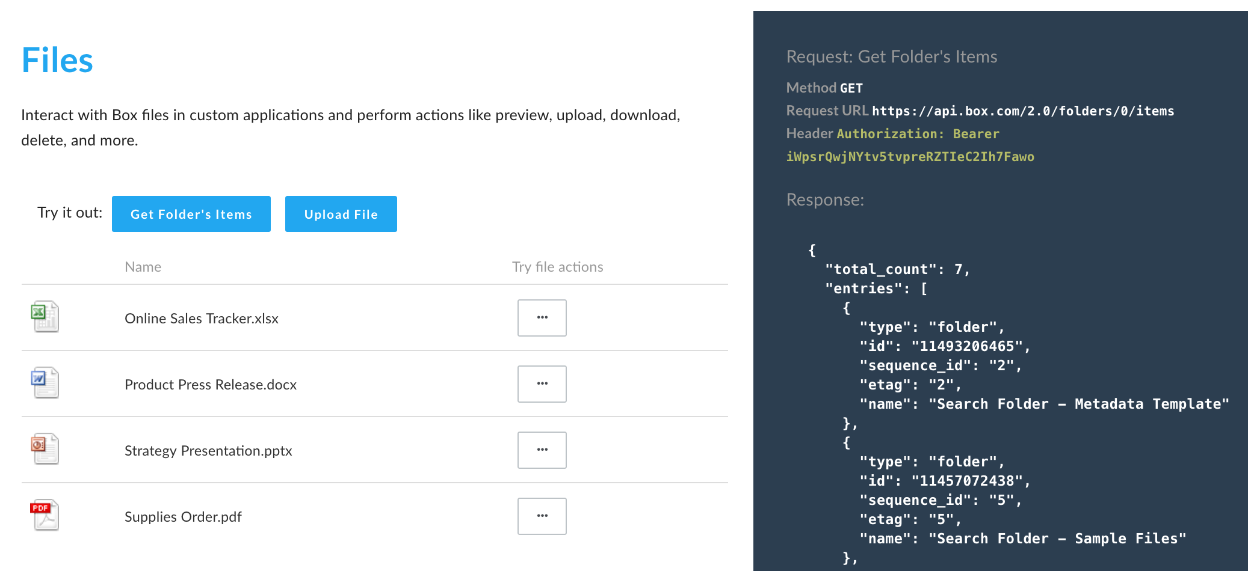Click the Header Authorization: Bearer line
1248x571 pixels.
pos(893,133)
